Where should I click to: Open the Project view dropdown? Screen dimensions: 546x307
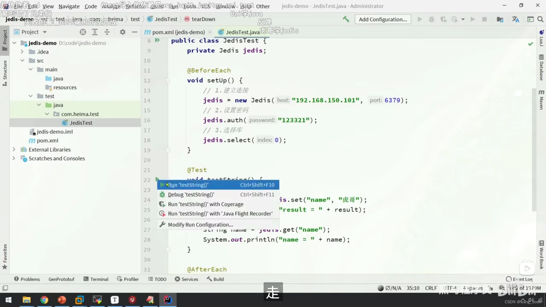click(x=45, y=32)
